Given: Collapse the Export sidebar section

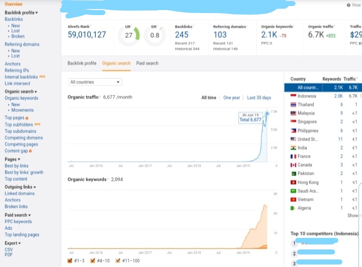Looking at the screenshot, I should tap(13, 243).
